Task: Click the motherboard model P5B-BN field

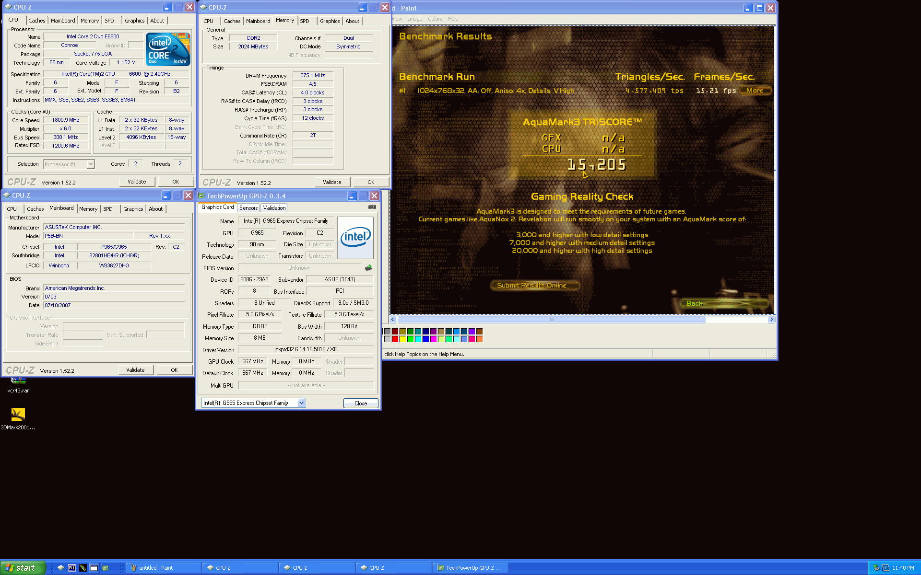Action: tap(88, 236)
